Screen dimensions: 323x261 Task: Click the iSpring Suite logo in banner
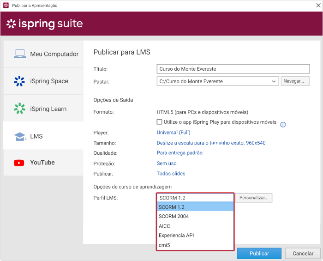[x=44, y=24]
